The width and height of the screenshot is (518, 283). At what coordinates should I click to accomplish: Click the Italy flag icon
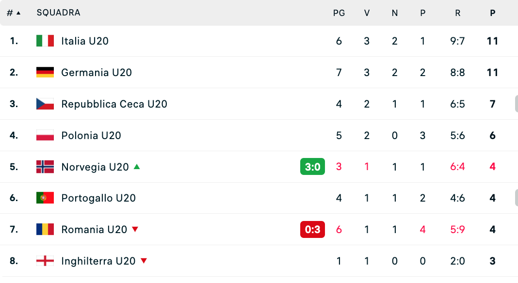(45, 41)
